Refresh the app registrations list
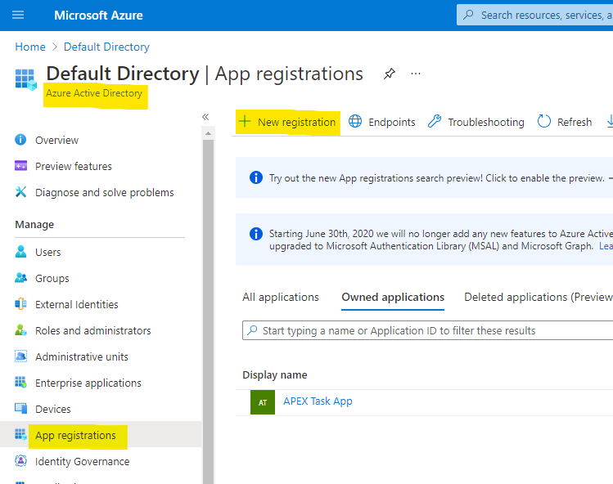The height and width of the screenshot is (484, 613). pos(565,122)
